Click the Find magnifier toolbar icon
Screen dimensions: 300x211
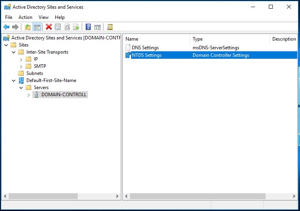(x=110, y=27)
